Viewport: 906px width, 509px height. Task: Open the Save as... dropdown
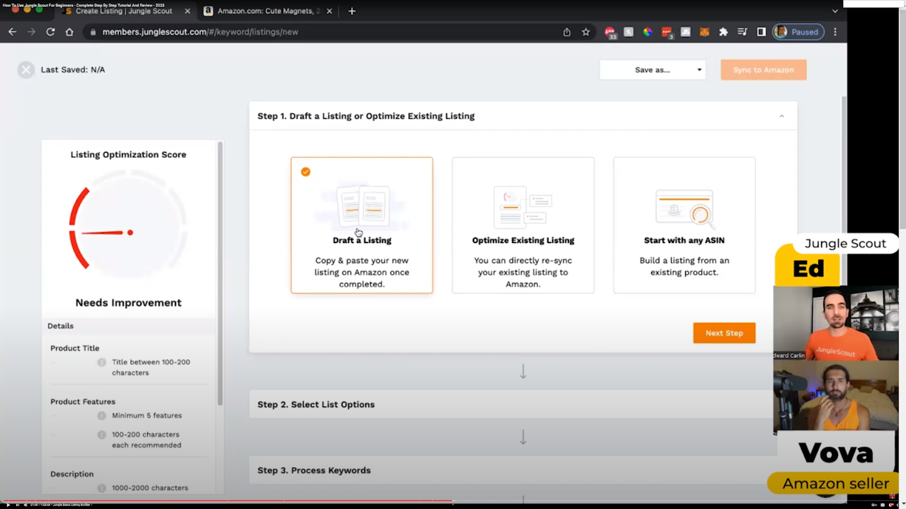coord(652,70)
